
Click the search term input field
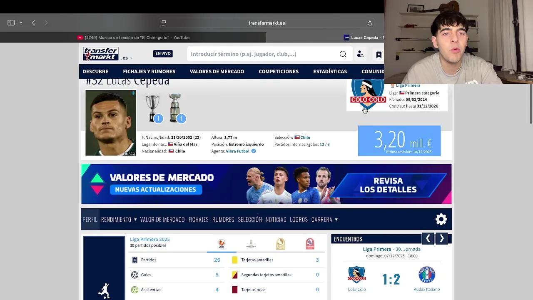click(x=262, y=54)
